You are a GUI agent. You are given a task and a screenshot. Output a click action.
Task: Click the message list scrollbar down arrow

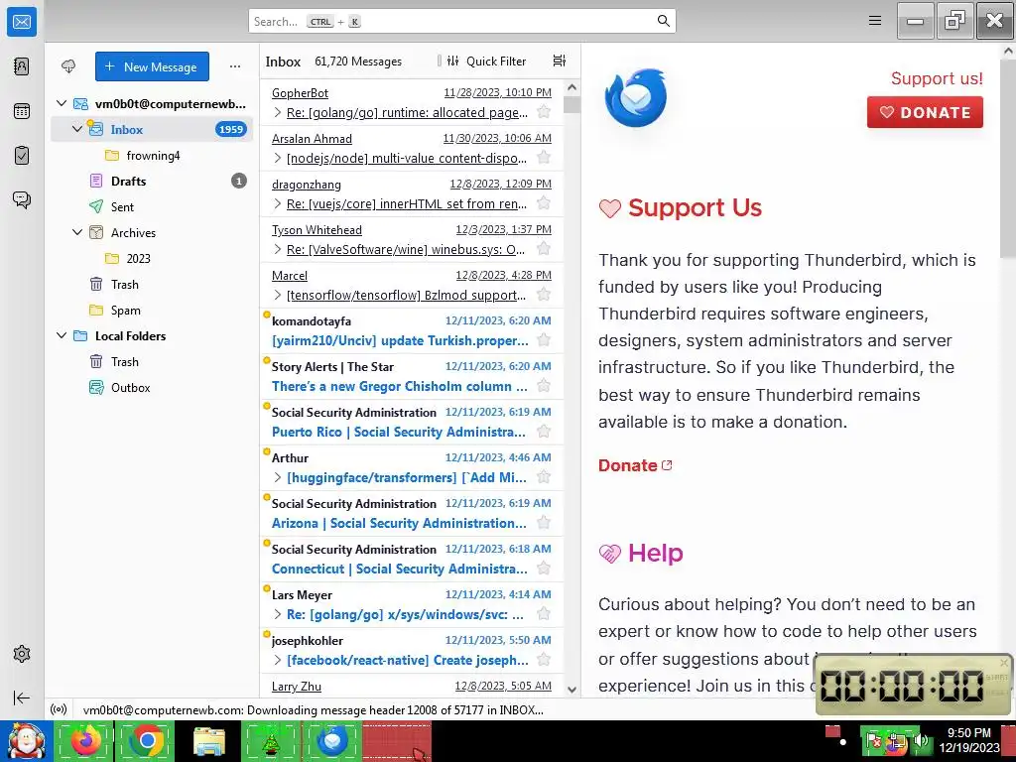571,690
